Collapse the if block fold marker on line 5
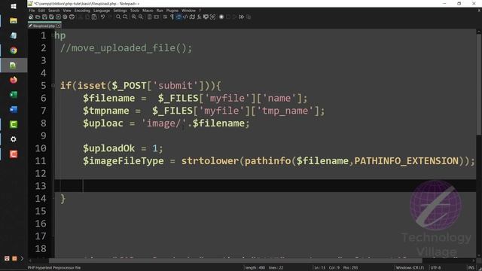This screenshot has width=482, height=271. [x=53, y=85]
